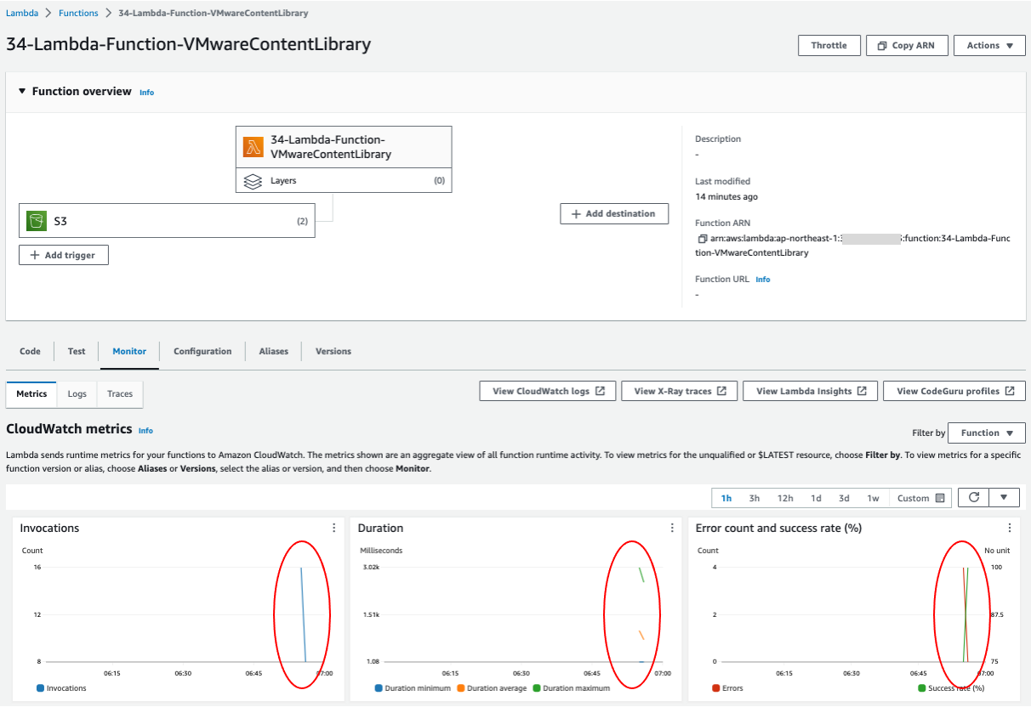Open the Filter by Function dropdown

tap(986, 433)
